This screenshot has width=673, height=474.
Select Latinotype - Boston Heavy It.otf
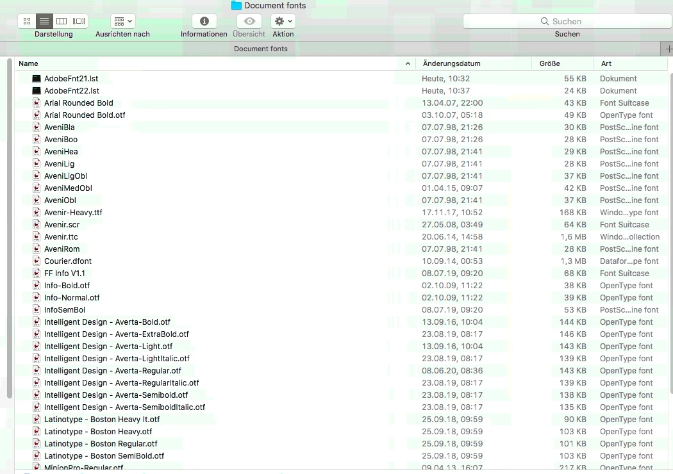[102, 419]
